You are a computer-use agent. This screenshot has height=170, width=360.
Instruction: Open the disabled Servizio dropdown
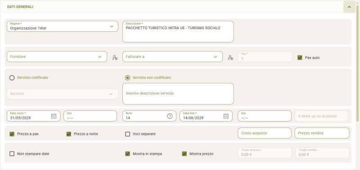click(x=63, y=94)
